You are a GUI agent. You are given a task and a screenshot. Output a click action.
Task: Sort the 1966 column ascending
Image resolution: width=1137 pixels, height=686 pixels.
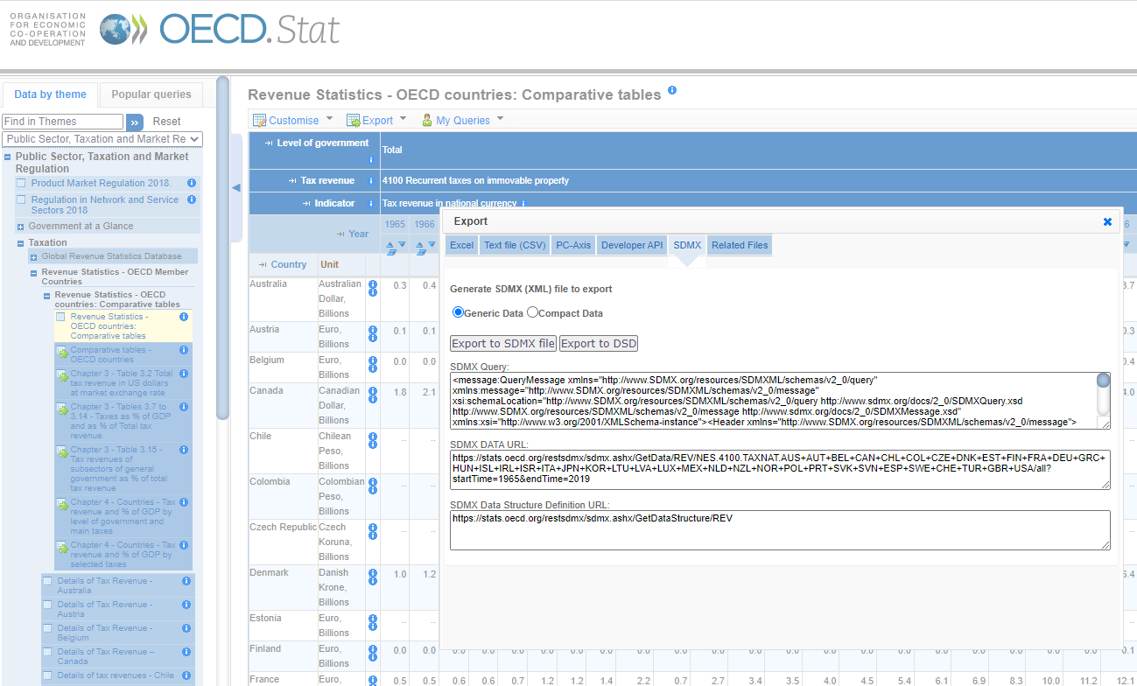coord(420,245)
